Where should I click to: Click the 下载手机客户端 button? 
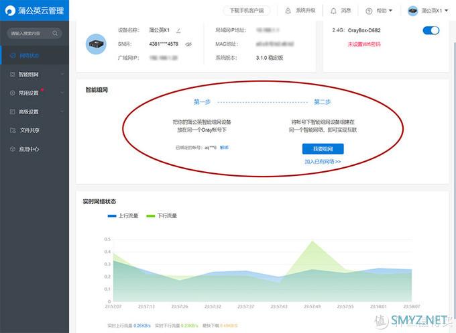click(247, 11)
